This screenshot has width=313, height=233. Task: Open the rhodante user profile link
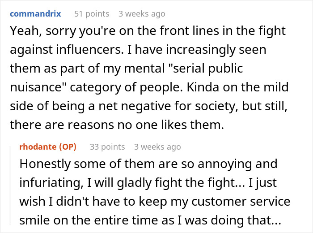click(x=38, y=147)
